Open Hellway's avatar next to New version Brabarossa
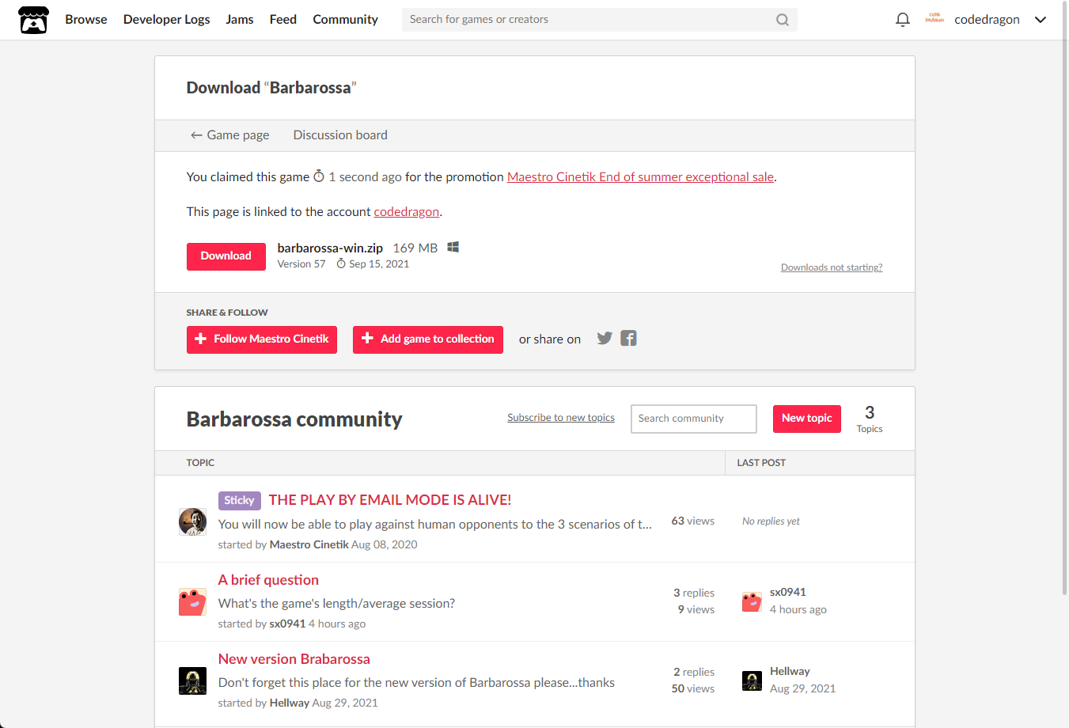 (x=192, y=681)
